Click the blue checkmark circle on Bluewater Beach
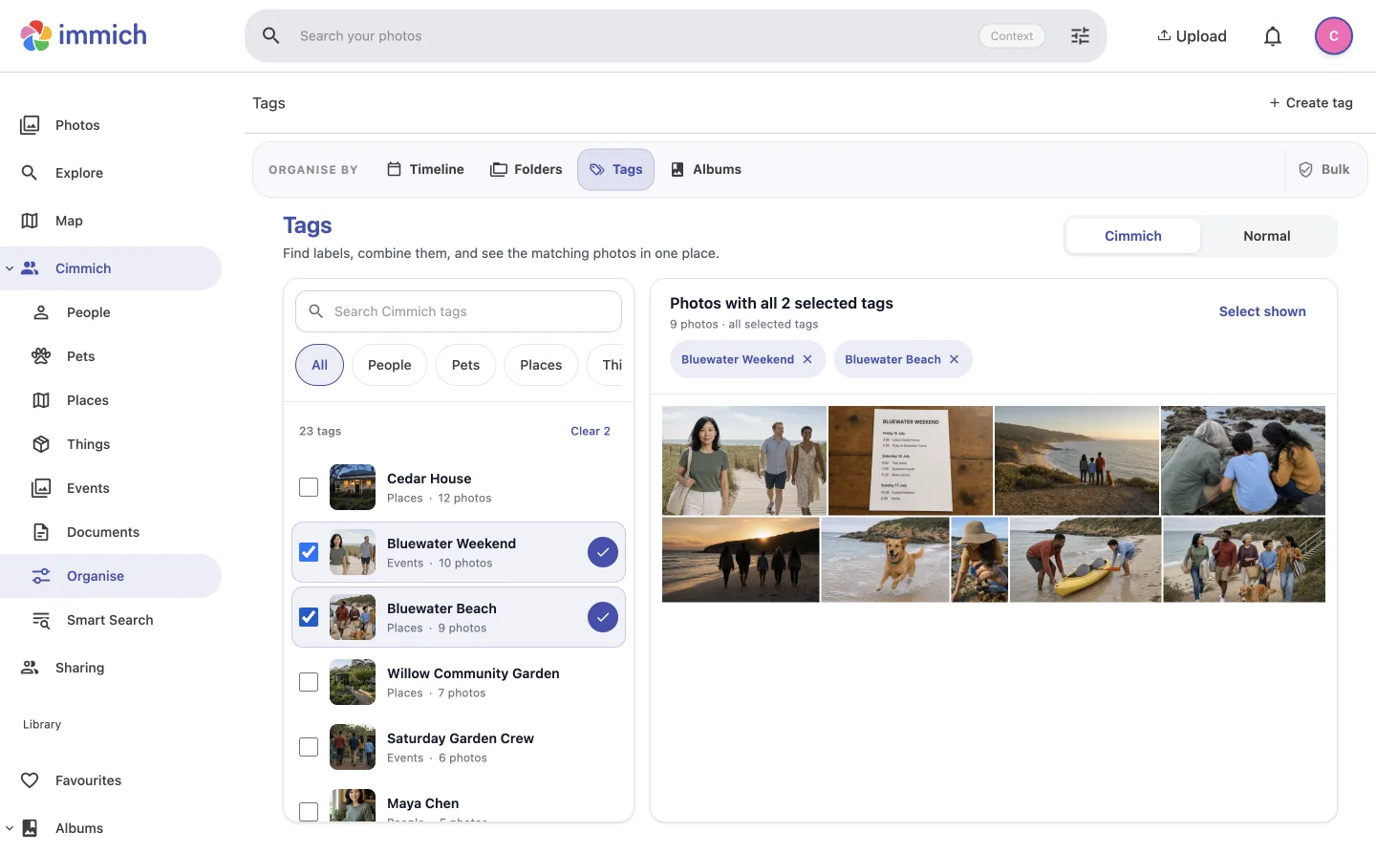Viewport: 1376px width, 853px height. click(603, 617)
